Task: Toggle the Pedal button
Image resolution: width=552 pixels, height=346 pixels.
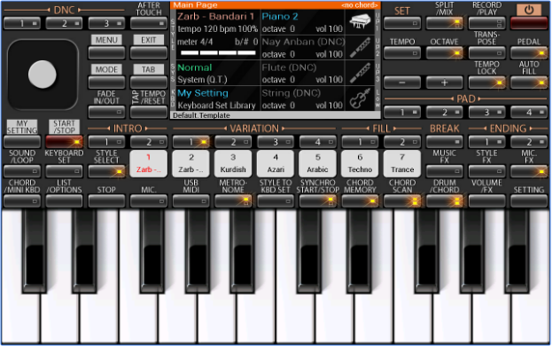Action: [529, 53]
